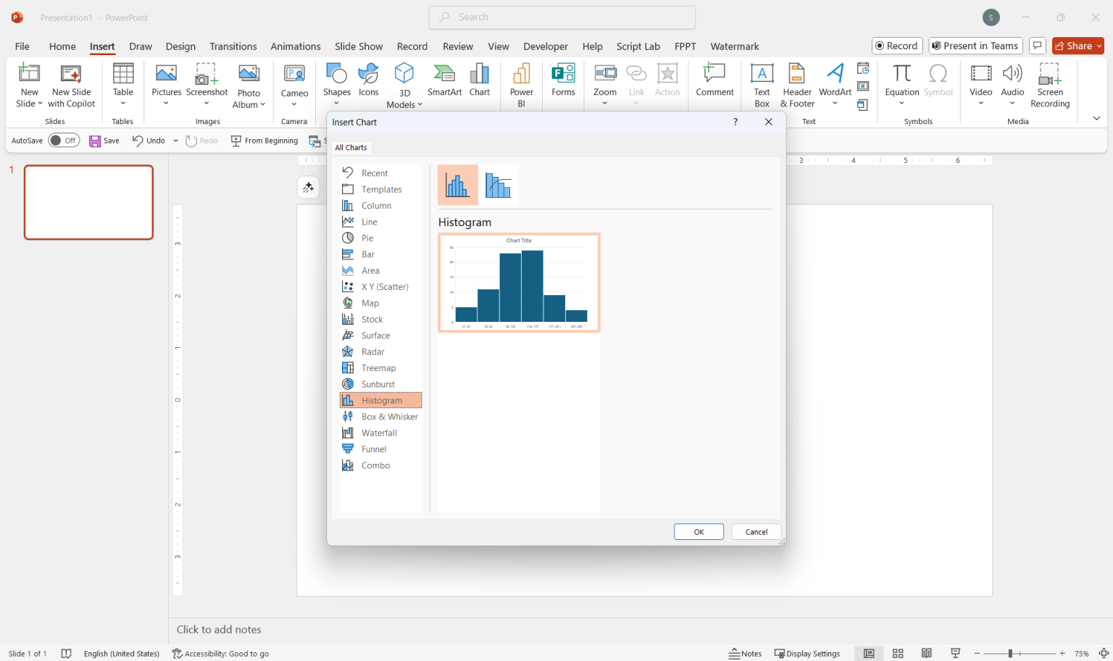Expand the Undo dropdown arrow
The image size is (1113, 661).
click(x=175, y=141)
